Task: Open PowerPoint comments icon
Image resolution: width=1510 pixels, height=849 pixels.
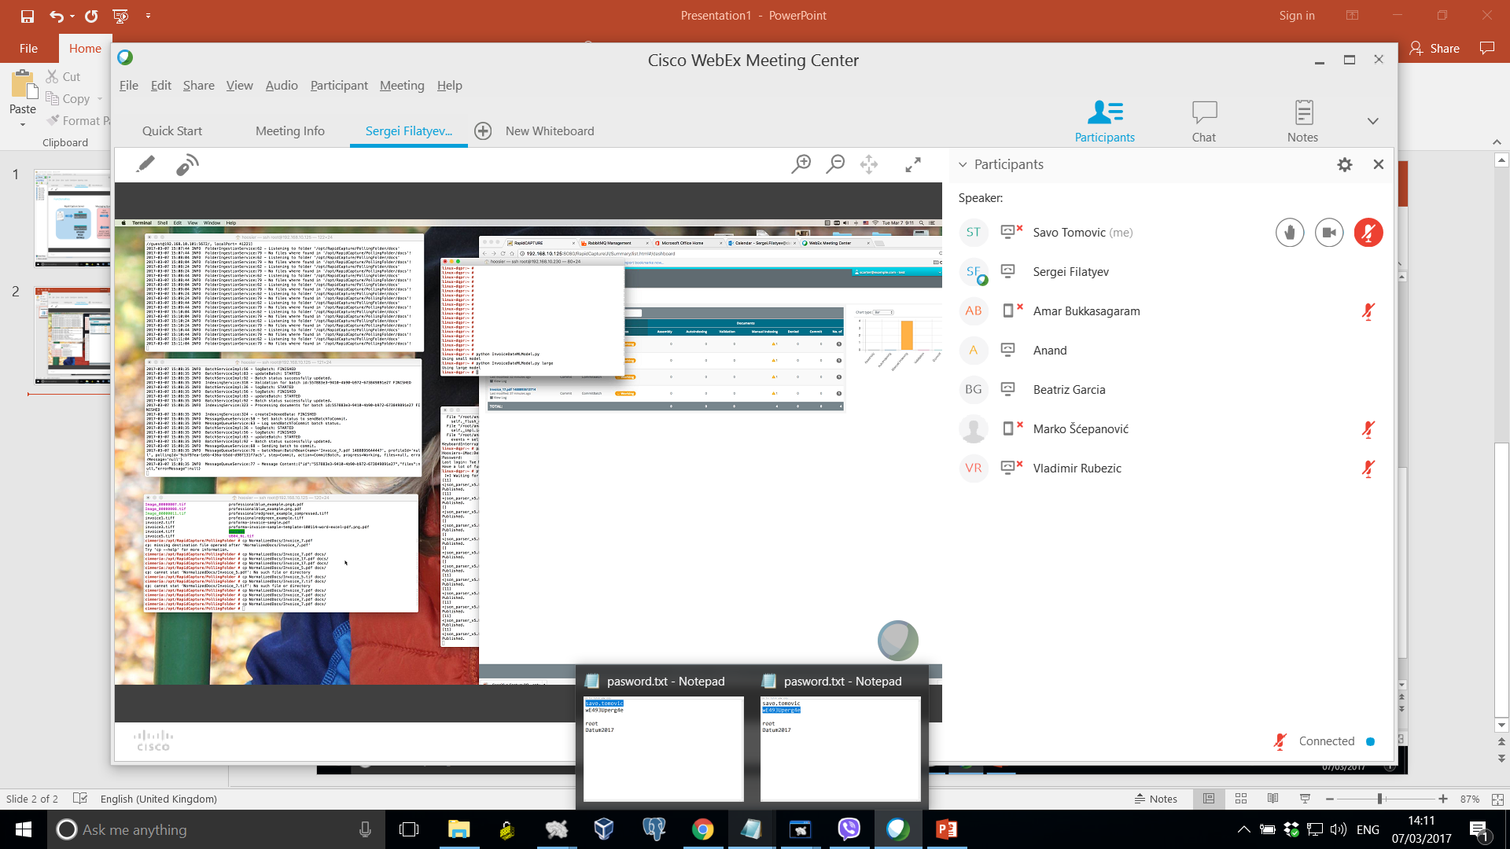Action: [1486, 49]
